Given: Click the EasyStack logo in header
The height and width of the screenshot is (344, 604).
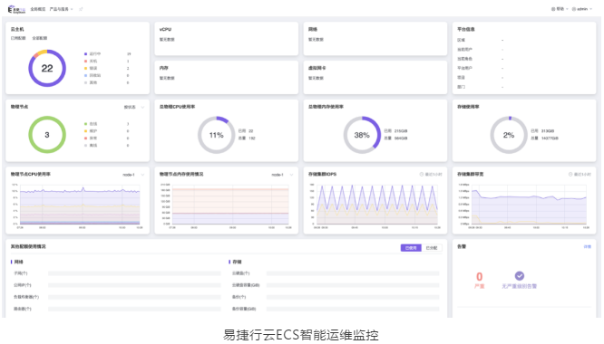Looking at the screenshot, I should click(x=16, y=9).
